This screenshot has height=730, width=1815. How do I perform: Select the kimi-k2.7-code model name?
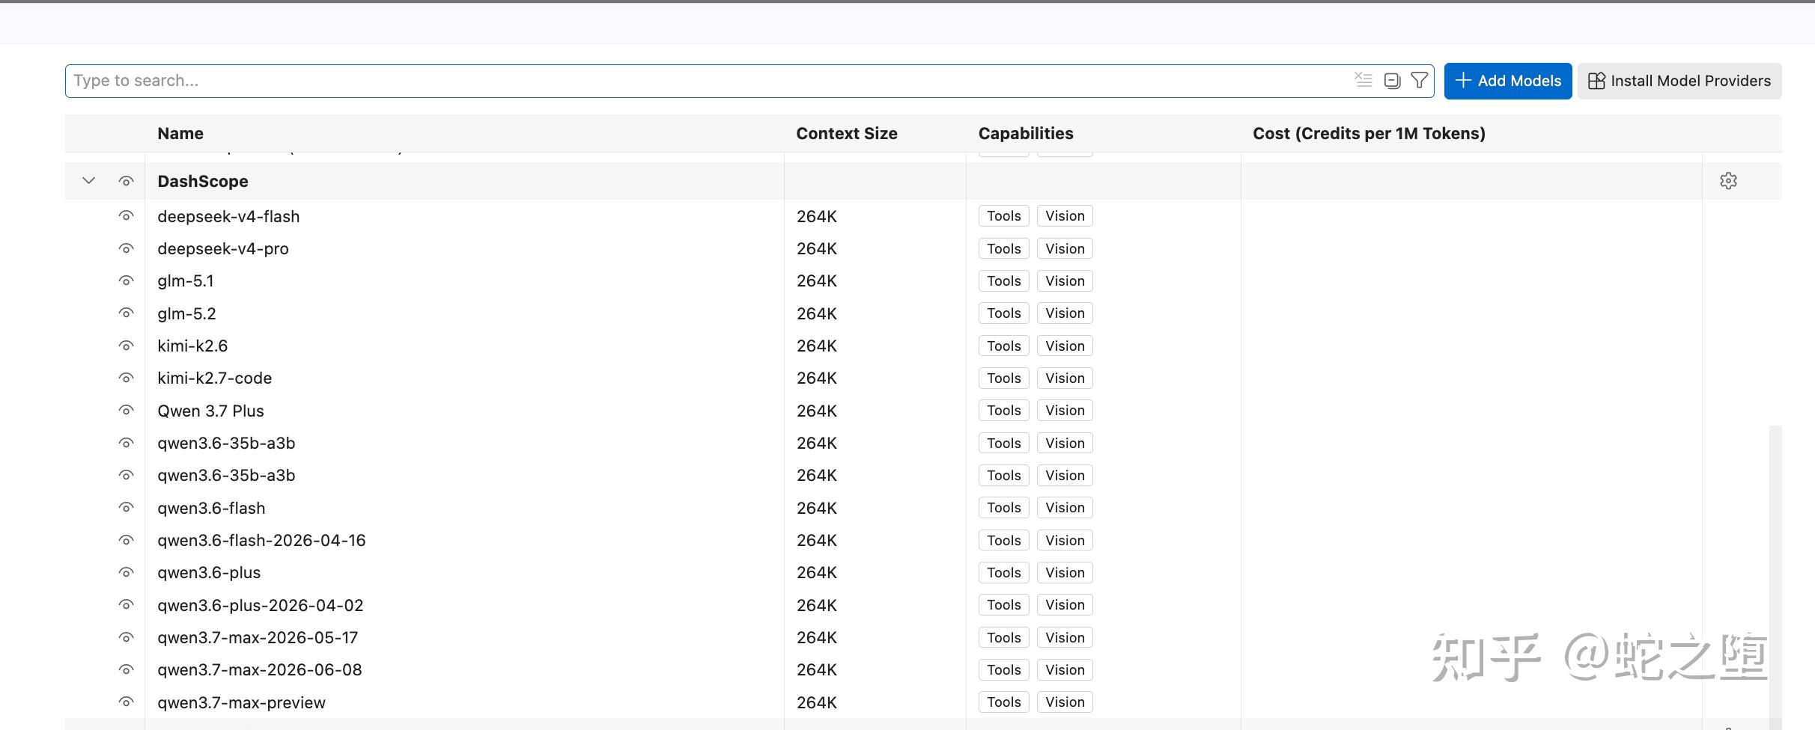coord(214,378)
